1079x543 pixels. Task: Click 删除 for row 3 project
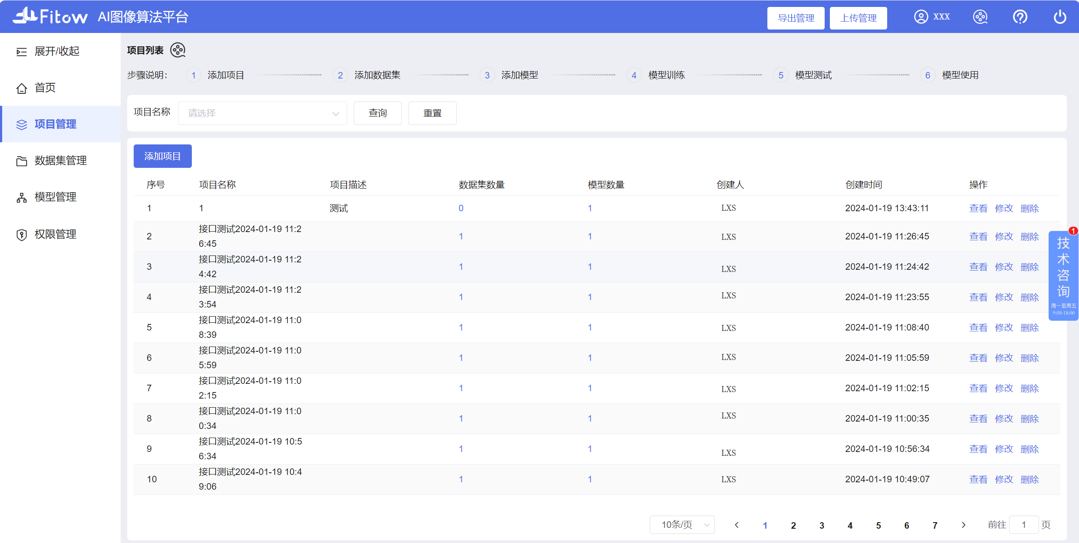tap(1030, 267)
